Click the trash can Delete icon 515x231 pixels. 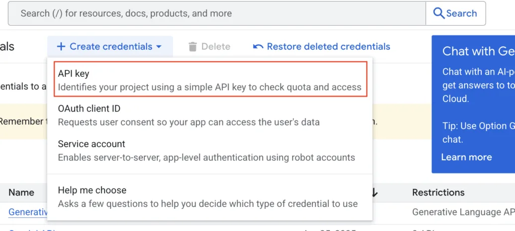193,47
